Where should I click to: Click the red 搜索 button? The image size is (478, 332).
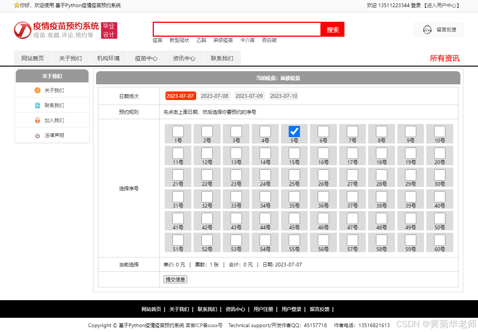333,30
